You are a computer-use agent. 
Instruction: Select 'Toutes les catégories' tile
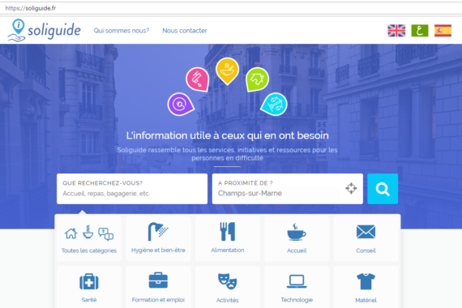[x=89, y=238]
